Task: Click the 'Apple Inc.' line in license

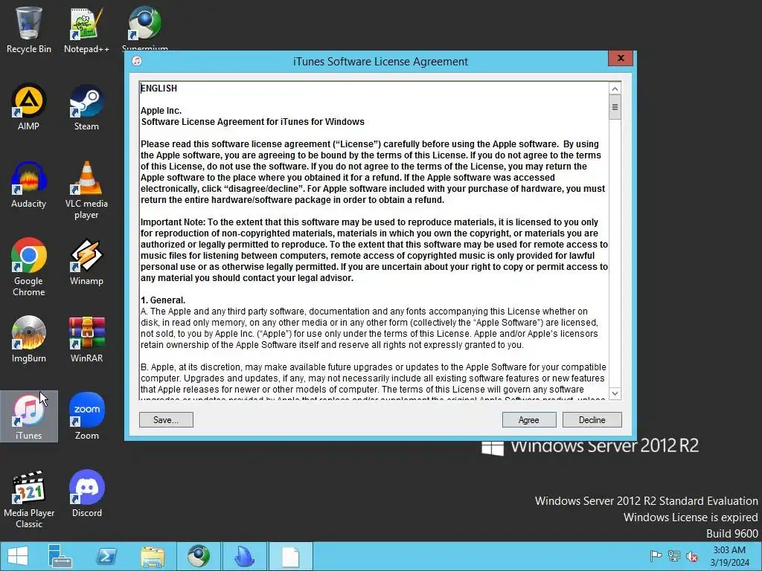Action: click(x=161, y=111)
